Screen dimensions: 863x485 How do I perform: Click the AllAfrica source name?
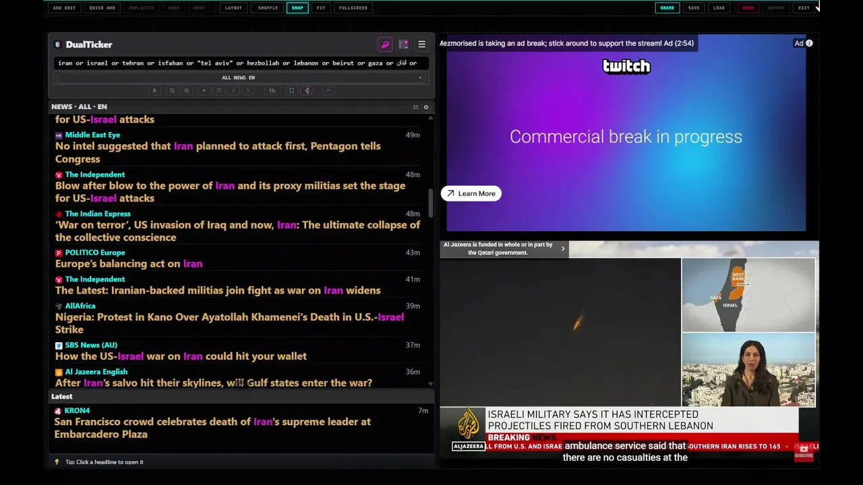click(80, 306)
